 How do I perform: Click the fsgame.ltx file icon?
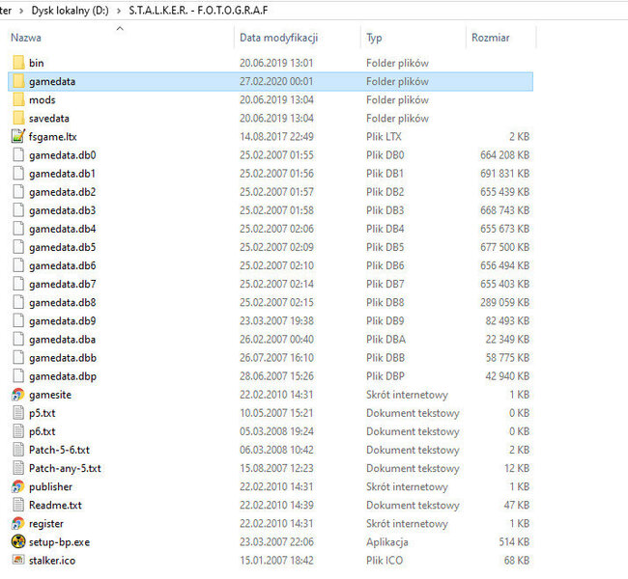pyautogui.click(x=18, y=136)
